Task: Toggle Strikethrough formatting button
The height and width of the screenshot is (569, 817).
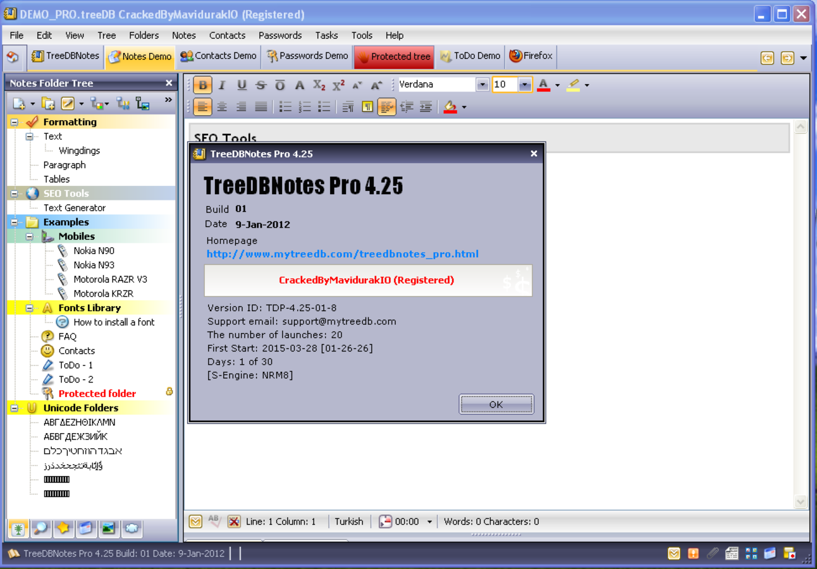Action: point(261,85)
